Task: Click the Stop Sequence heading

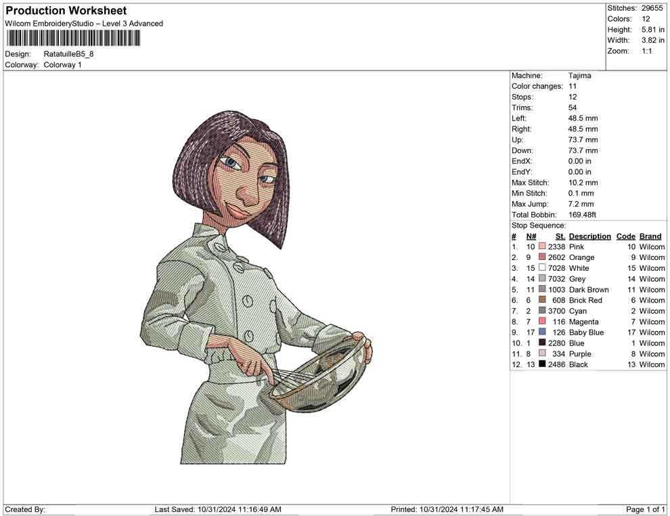Action: tap(539, 225)
